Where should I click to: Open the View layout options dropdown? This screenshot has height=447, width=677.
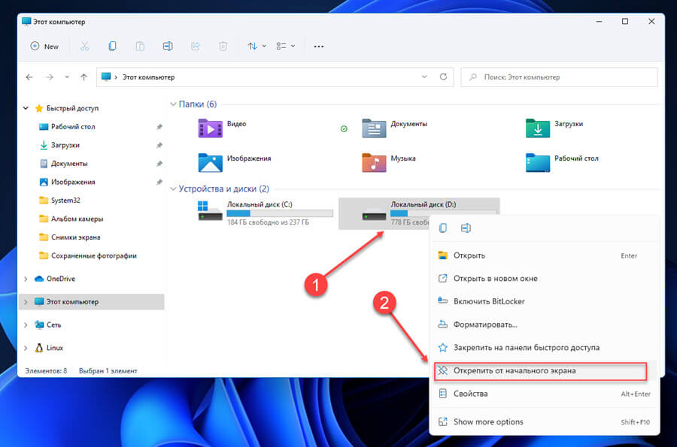tap(285, 46)
